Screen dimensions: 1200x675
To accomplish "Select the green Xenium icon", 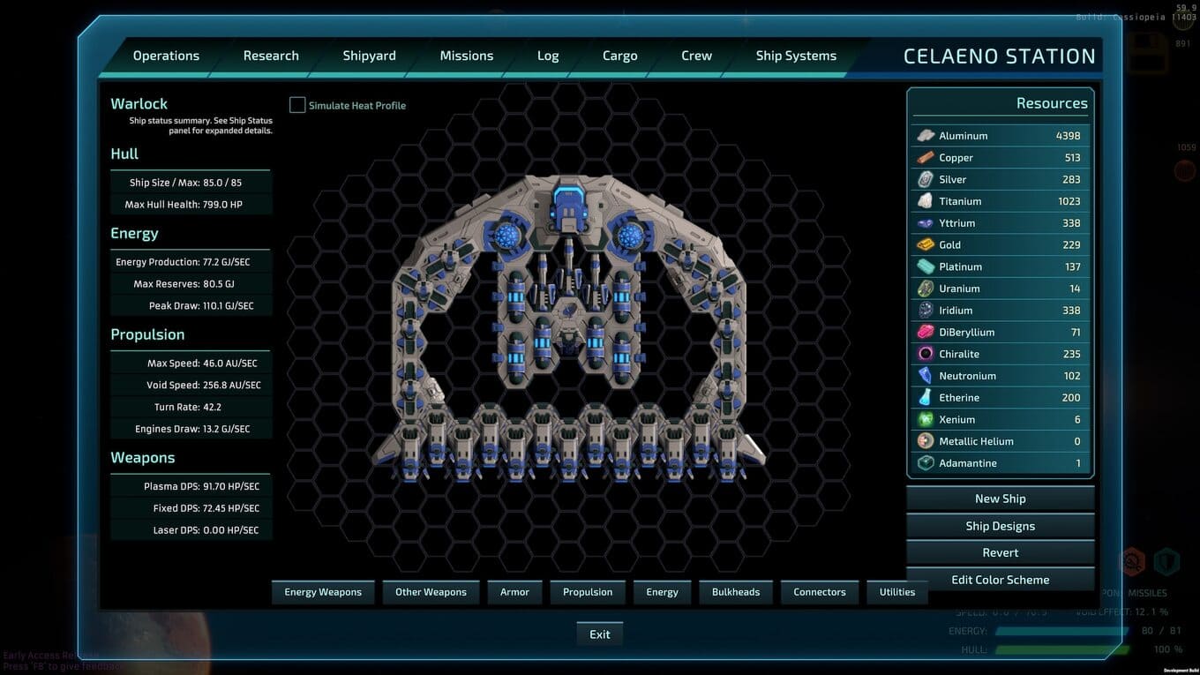I will click(926, 420).
